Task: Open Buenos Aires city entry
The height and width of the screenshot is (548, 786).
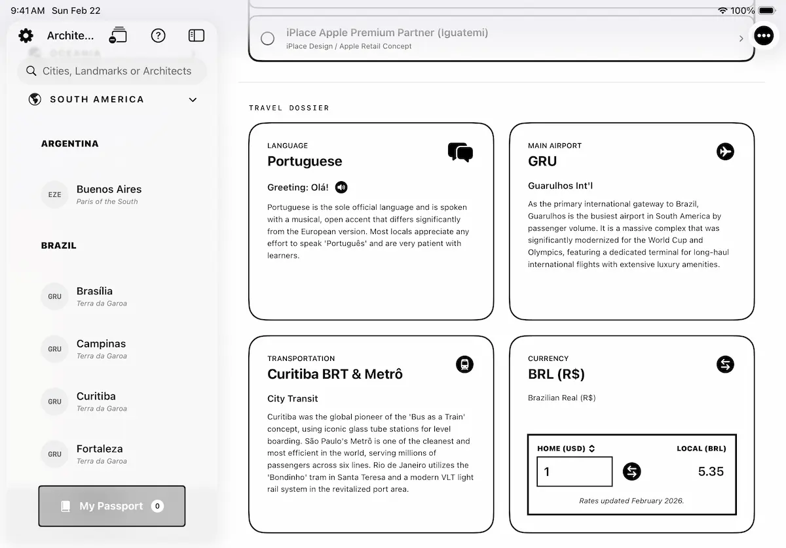Action: point(109,195)
